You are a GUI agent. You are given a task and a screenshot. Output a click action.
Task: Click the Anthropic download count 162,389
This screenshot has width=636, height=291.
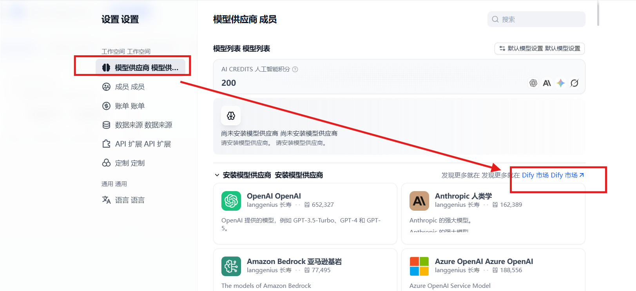511,205
